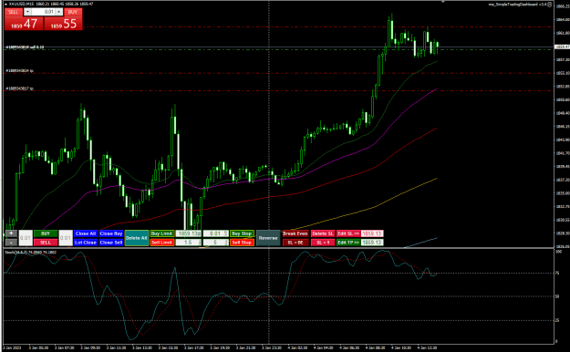Click the red SELL button in the dashboard
Image resolution: width=570 pixels, height=352 pixels.
tap(46, 243)
